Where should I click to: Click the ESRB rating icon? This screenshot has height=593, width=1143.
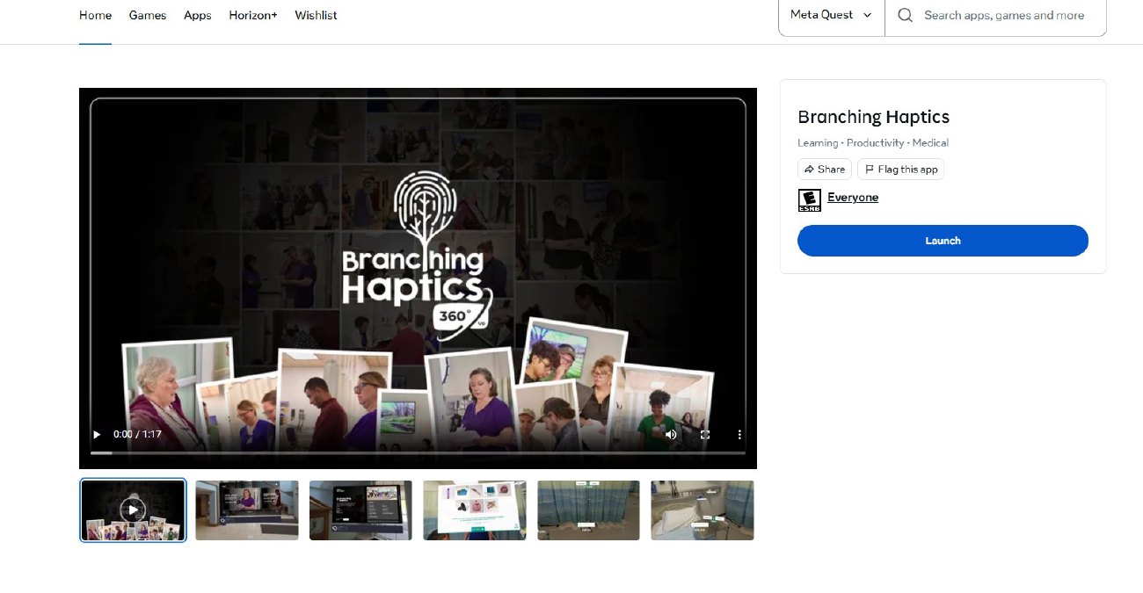pos(809,199)
